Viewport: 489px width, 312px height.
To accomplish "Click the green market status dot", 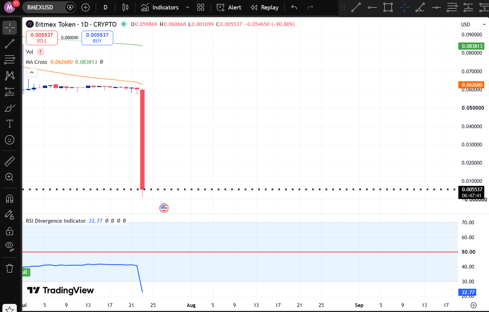I will 124,24.
